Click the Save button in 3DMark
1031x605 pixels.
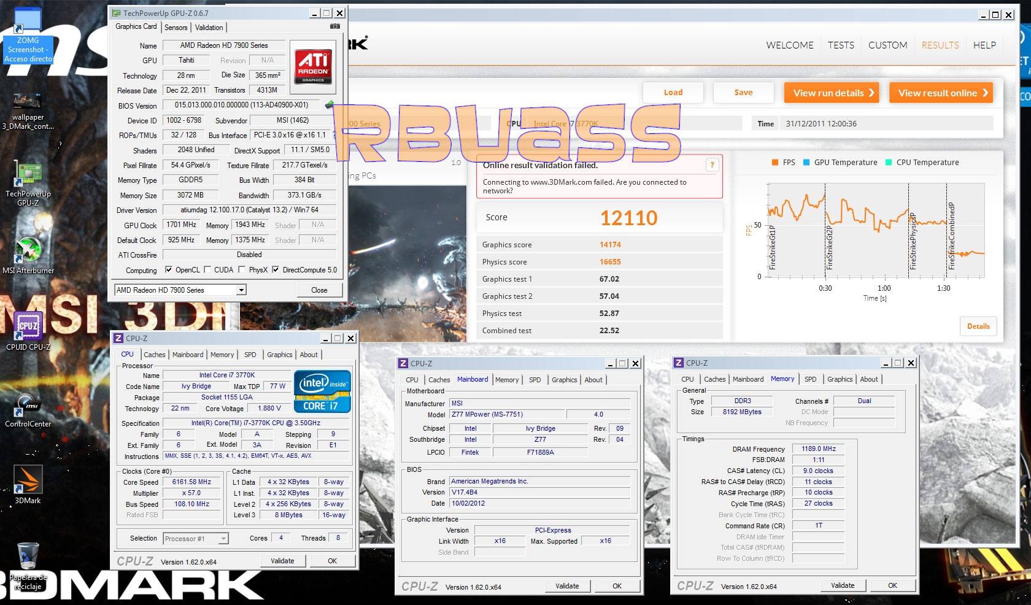pyautogui.click(x=743, y=93)
